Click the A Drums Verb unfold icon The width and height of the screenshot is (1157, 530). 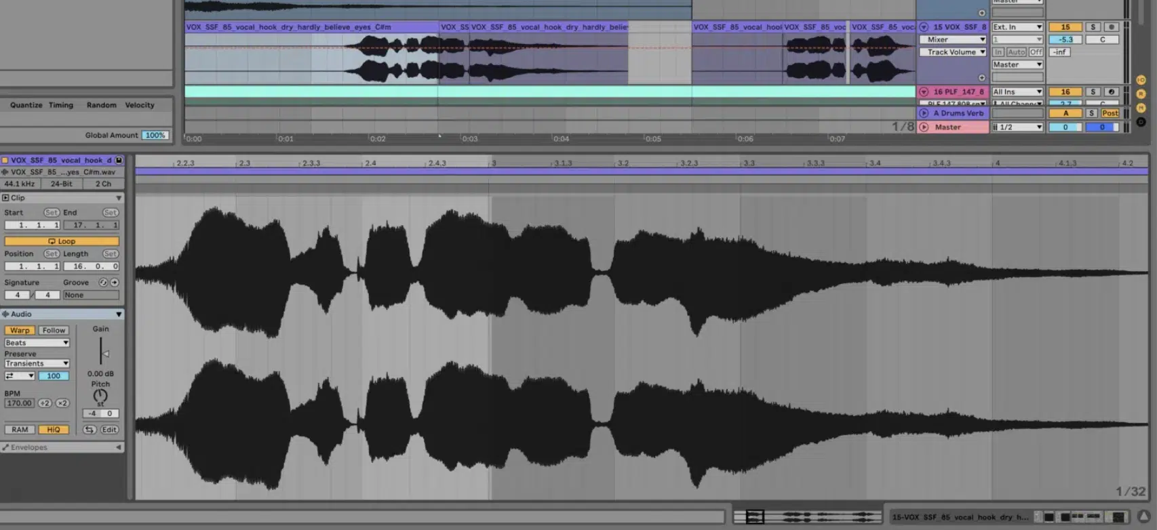[924, 114]
